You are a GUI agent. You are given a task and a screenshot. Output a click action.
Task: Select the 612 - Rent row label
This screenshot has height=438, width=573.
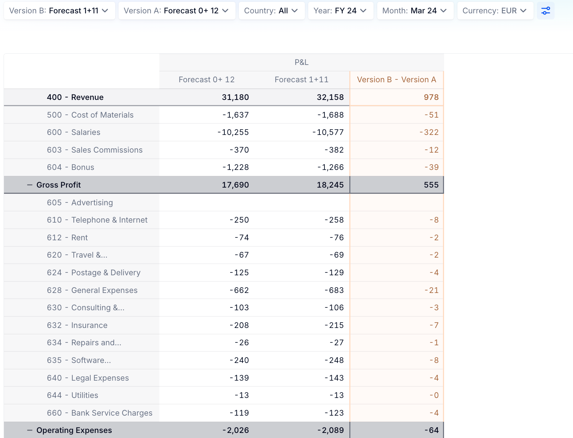click(67, 238)
